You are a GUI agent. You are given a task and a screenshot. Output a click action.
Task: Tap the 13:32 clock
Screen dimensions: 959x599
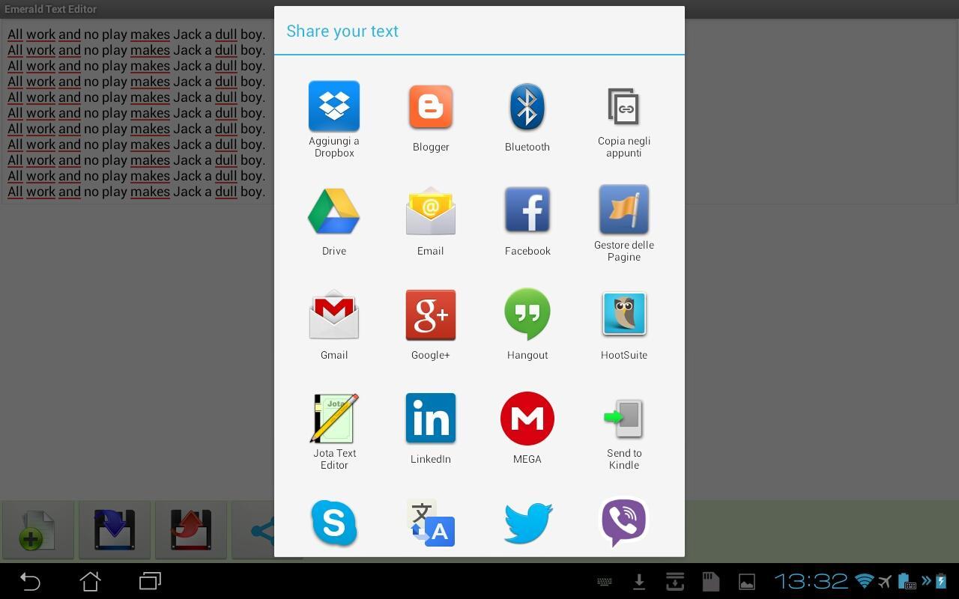coord(811,581)
